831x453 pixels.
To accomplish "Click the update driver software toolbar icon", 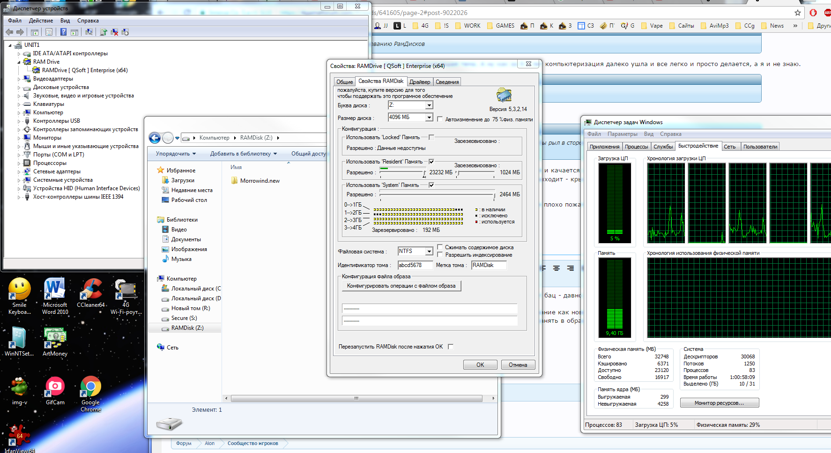I will tap(103, 32).
